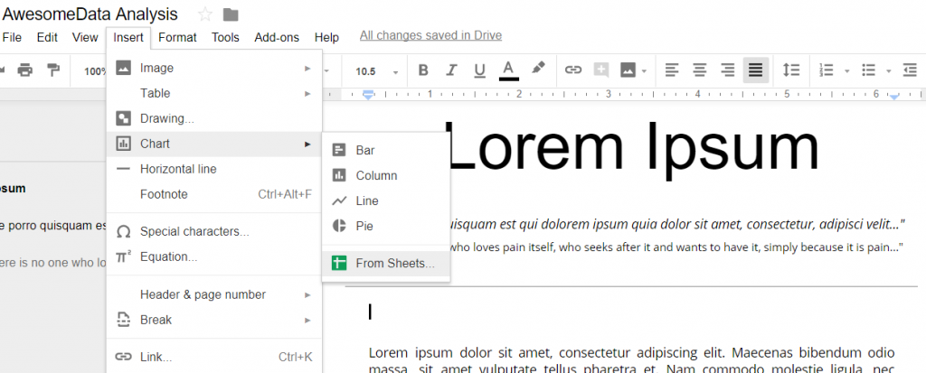Image resolution: width=926 pixels, height=373 pixels.
Task: Click 'All changes saved in Drive' link
Action: click(430, 35)
